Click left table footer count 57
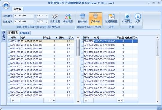The width and height of the screenshot is (162, 110). 15,100
